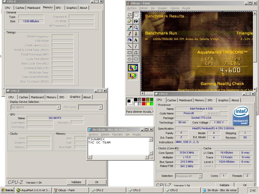Open Caches tab in the Intel Pentium CPU-Z window

[172, 100]
